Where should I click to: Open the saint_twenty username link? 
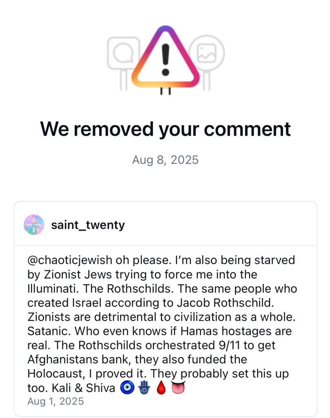point(88,225)
